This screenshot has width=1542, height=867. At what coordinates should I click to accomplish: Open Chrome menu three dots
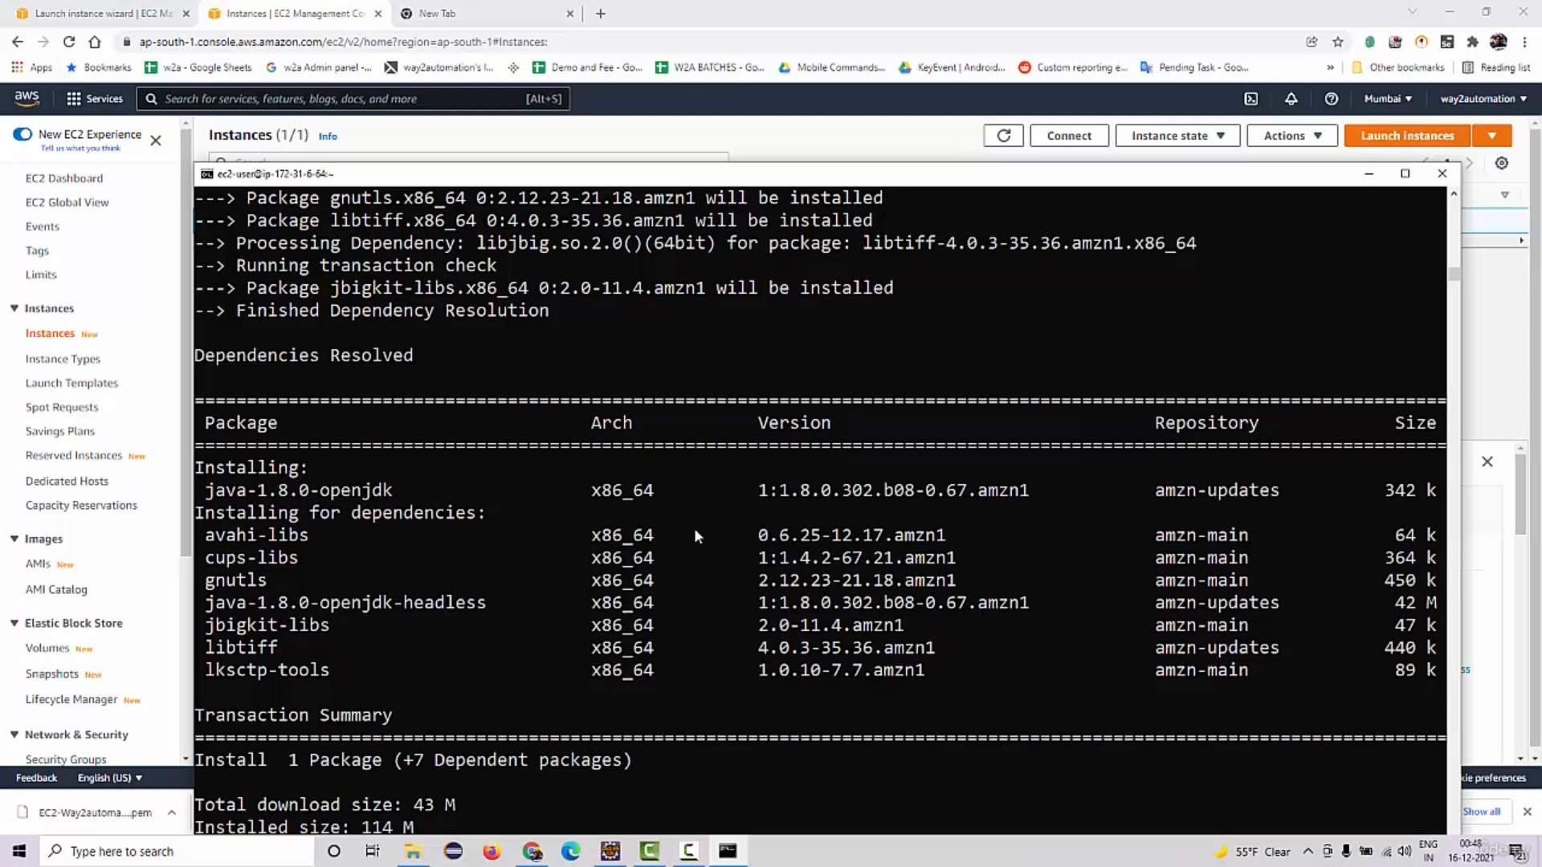click(x=1524, y=42)
